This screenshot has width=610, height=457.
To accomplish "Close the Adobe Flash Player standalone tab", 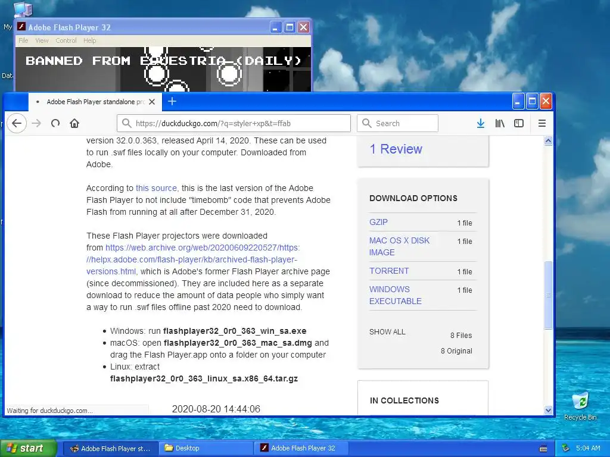I will tap(152, 102).
